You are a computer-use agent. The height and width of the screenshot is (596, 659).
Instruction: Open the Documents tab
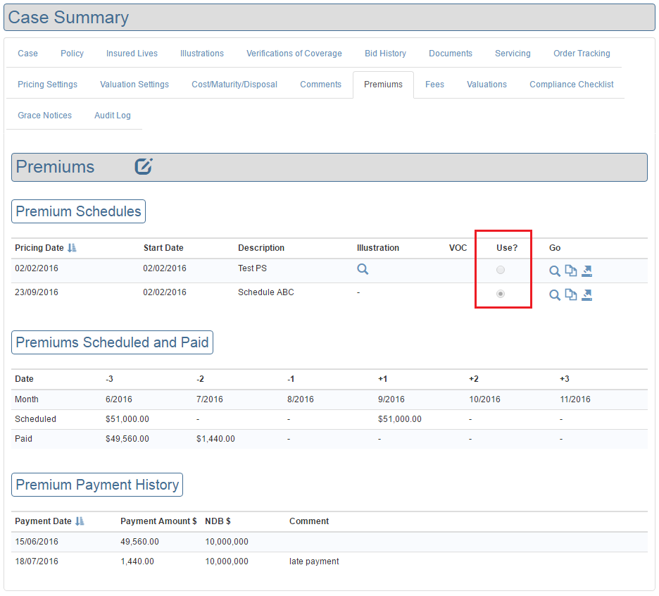tap(451, 54)
